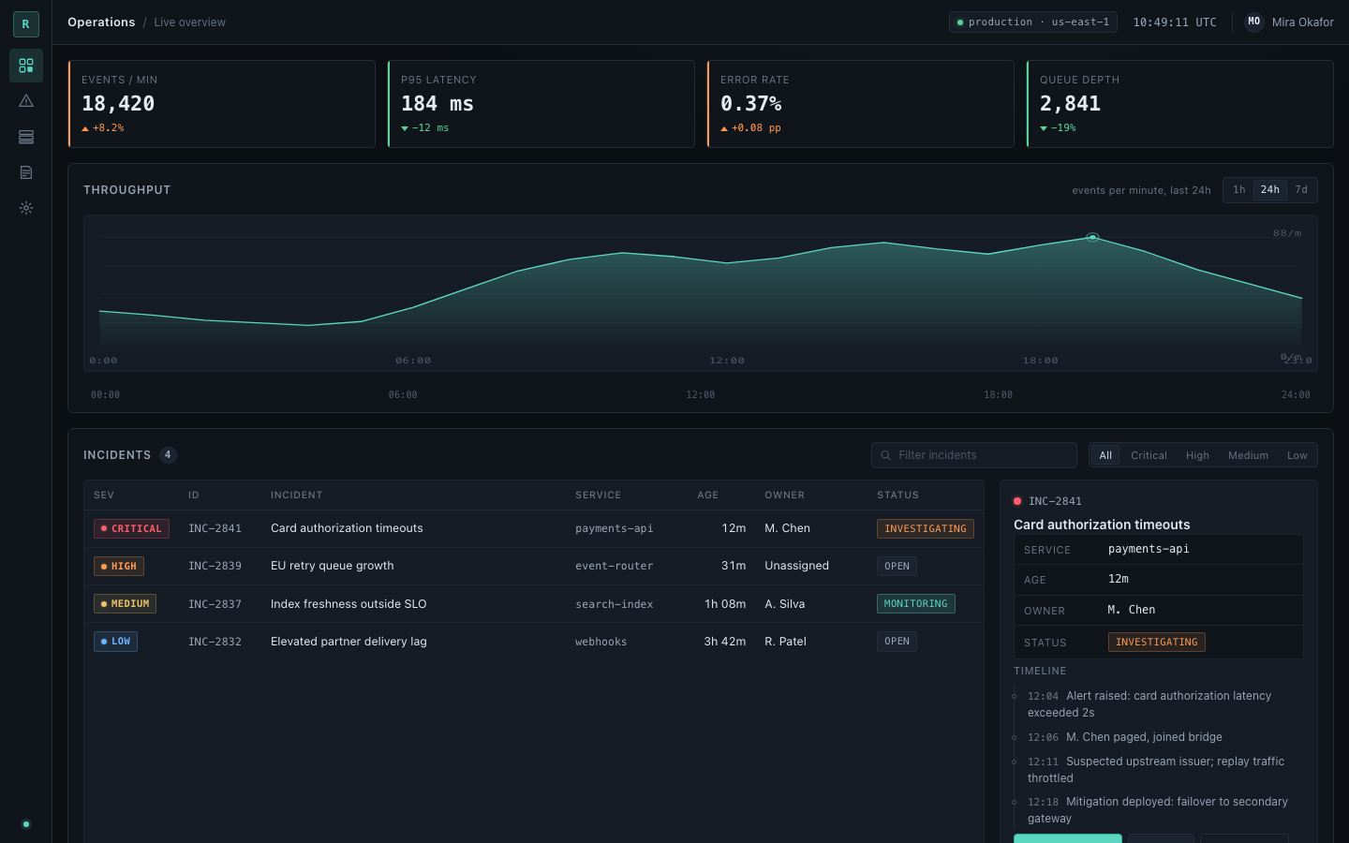
Task: Click the 12:04 Alert raised timeline entry
Action: coord(1158,704)
